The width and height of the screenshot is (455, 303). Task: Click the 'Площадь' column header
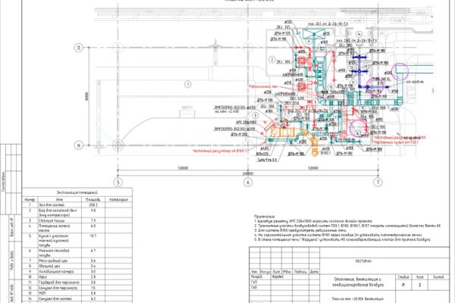point(93,200)
